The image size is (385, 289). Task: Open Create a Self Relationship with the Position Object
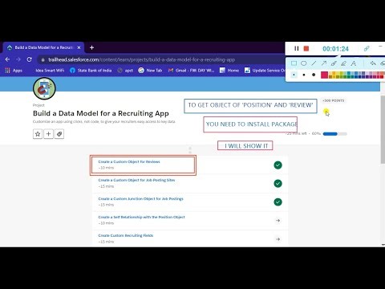click(x=141, y=217)
